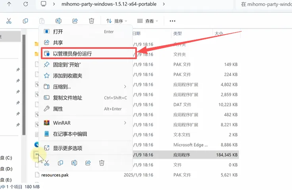Screen dimensions: 292x190
Task: Click the 文本文档 2 KB row
Action: click(186, 135)
